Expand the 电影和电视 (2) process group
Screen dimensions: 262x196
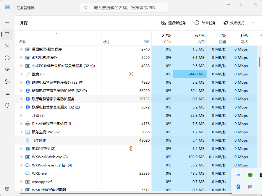[x=21, y=149]
